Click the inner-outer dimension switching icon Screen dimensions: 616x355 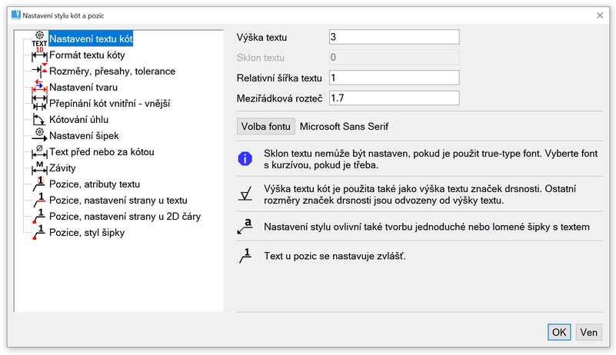click(x=39, y=104)
